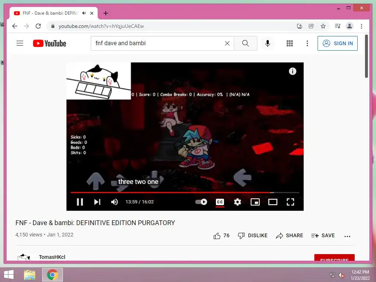Toggle the autoplay switch
This screenshot has height=282, width=376.
click(201, 202)
